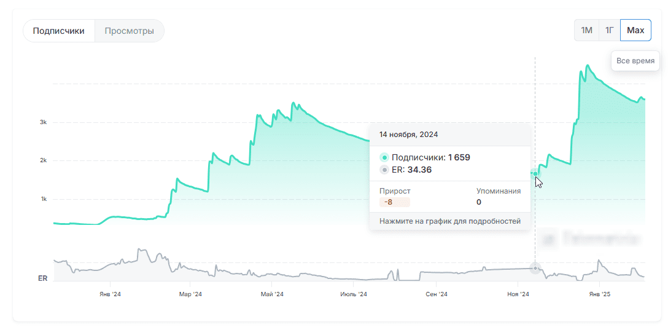Click Нажмите на график для подробностей hint
668x330 pixels.
[x=449, y=221]
